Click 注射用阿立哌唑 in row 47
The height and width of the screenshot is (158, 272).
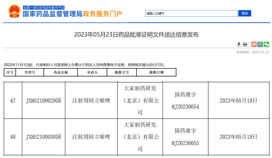point(91,101)
